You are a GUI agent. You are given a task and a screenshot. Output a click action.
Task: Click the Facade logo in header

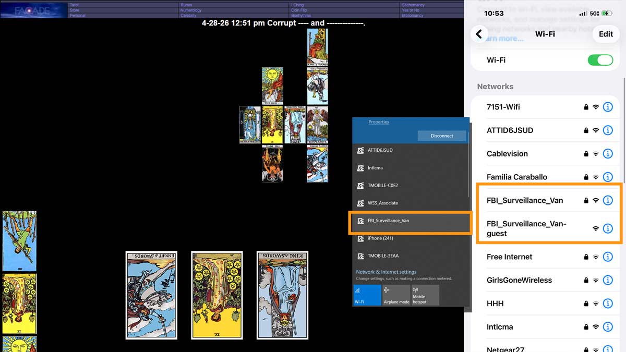click(33, 10)
